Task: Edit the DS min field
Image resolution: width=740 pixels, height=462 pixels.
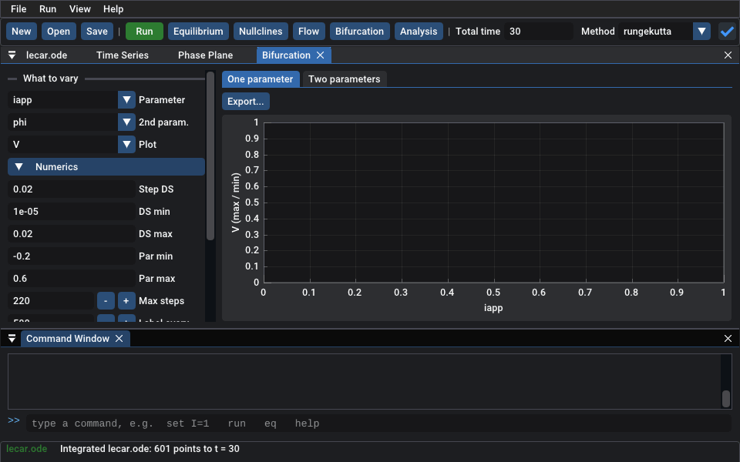Action: pos(72,212)
